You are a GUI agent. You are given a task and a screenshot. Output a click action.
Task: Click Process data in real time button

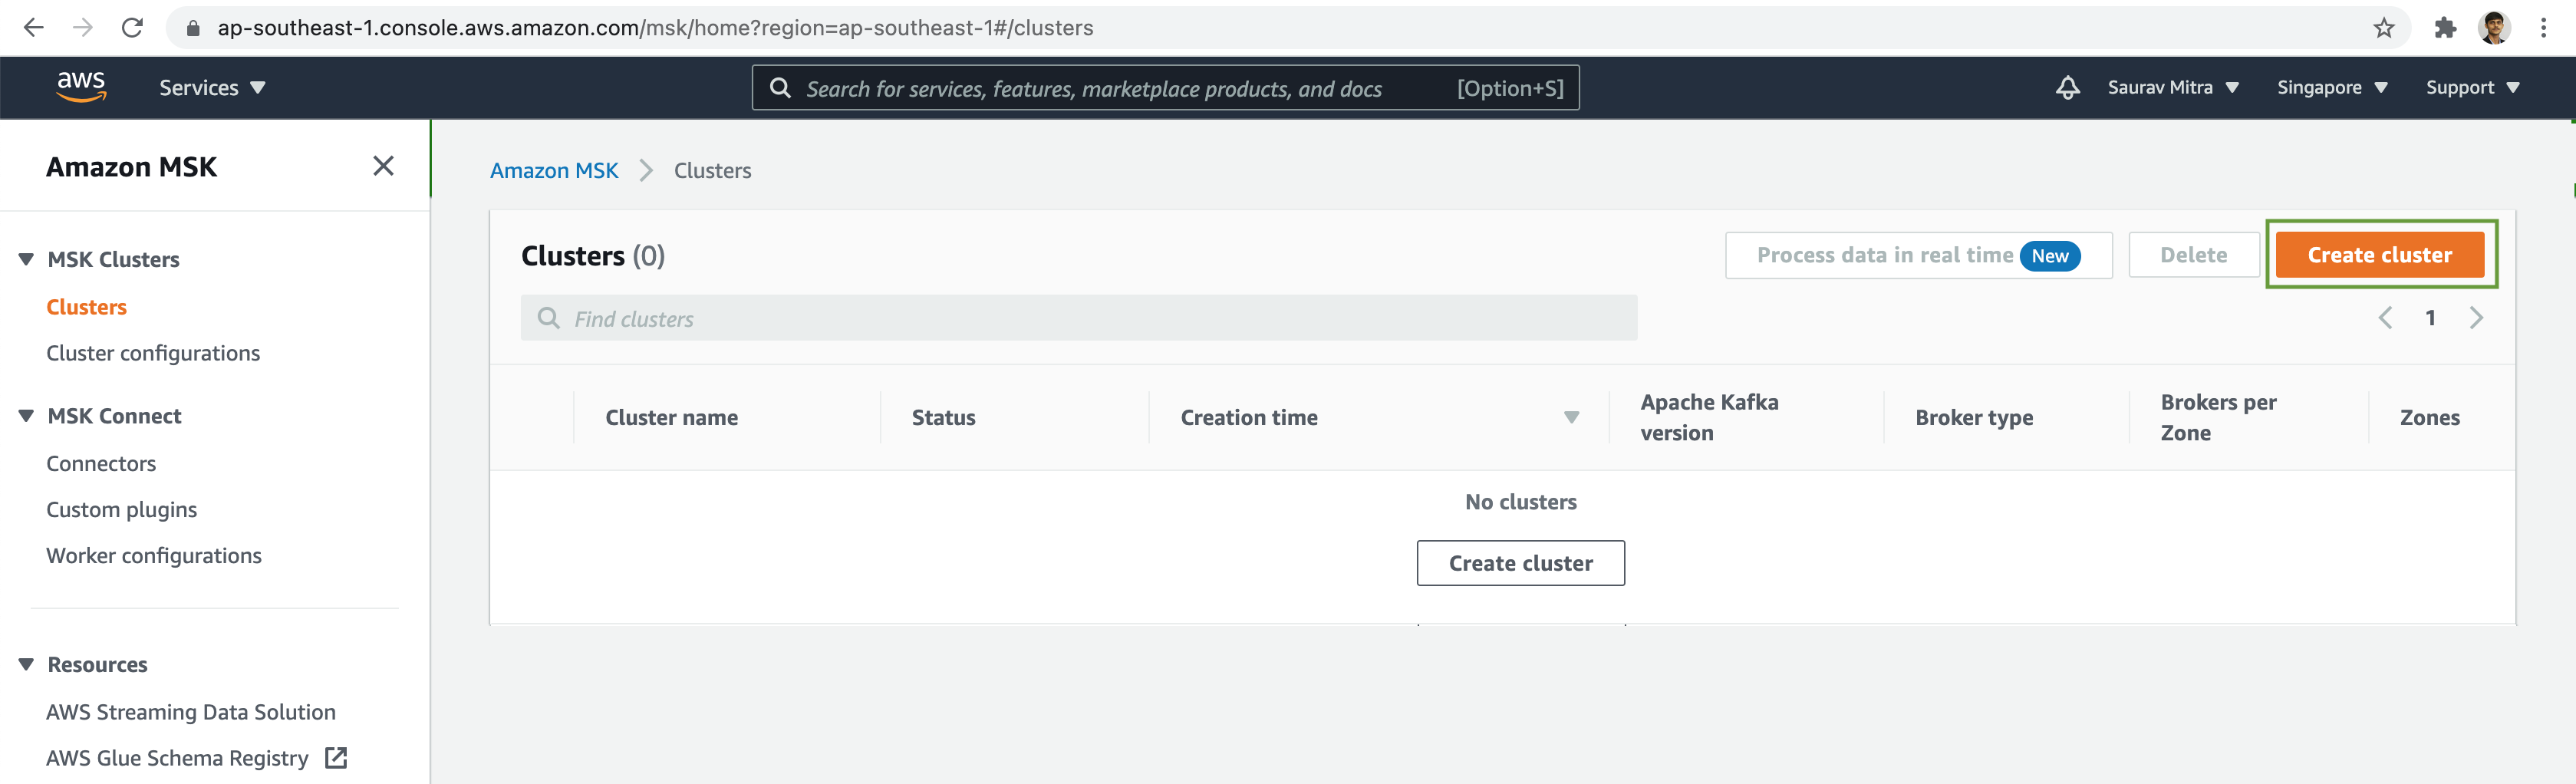click(1918, 255)
